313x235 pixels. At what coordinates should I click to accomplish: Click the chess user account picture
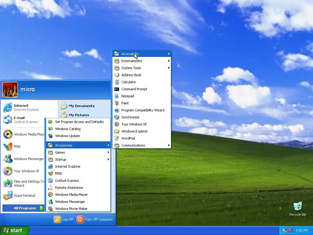pyautogui.click(x=10, y=90)
